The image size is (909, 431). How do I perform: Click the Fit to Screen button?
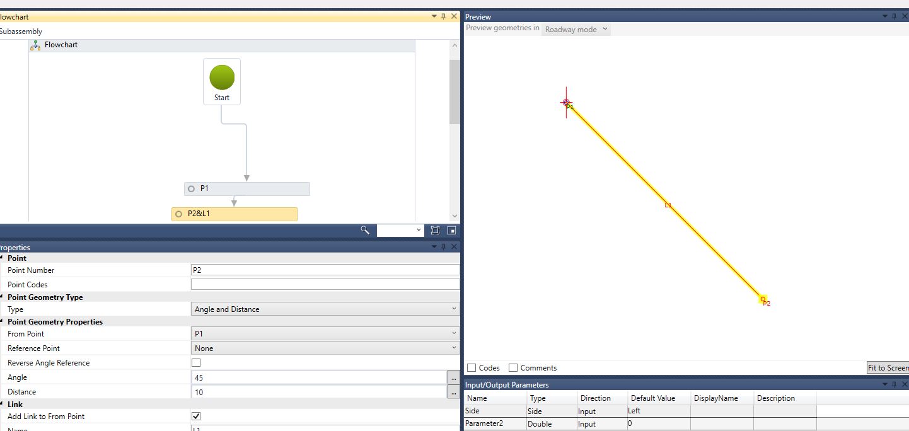pyautogui.click(x=888, y=367)
